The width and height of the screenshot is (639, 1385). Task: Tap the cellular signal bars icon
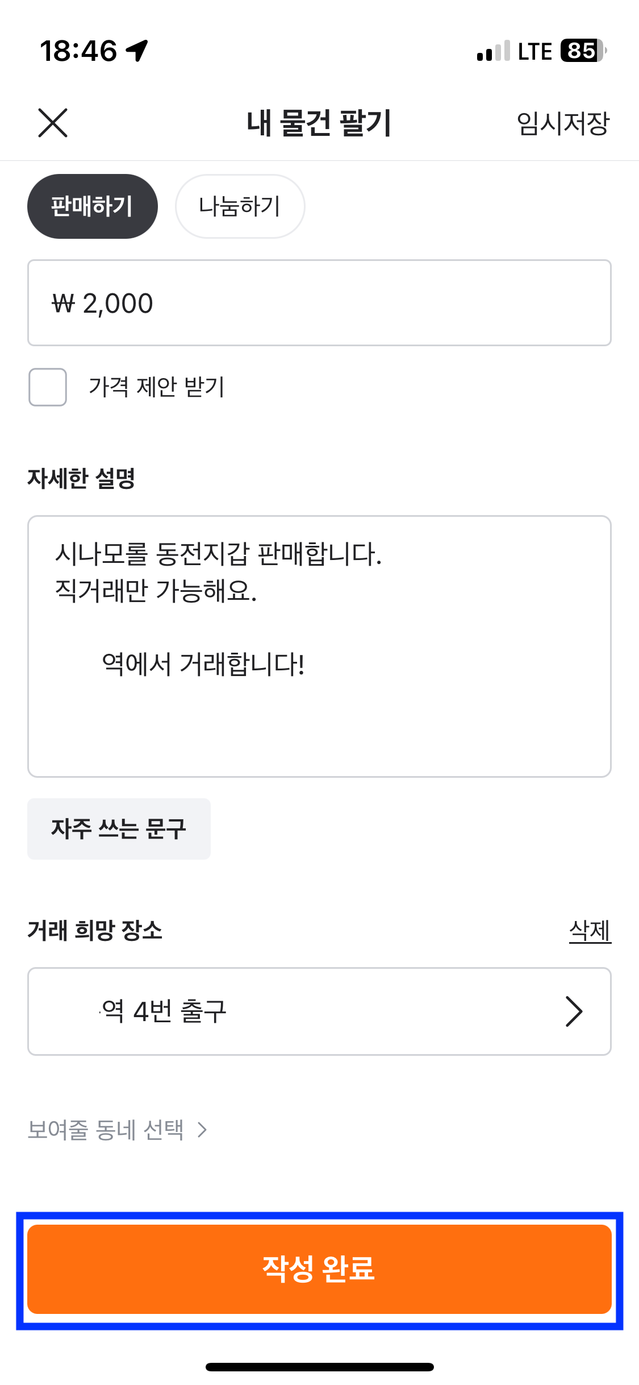pyautogui.click(x=492, y=52)
